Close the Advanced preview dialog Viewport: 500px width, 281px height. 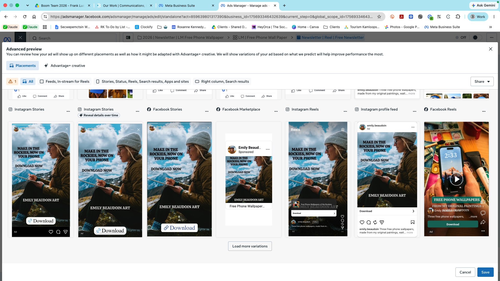point(491,49)
